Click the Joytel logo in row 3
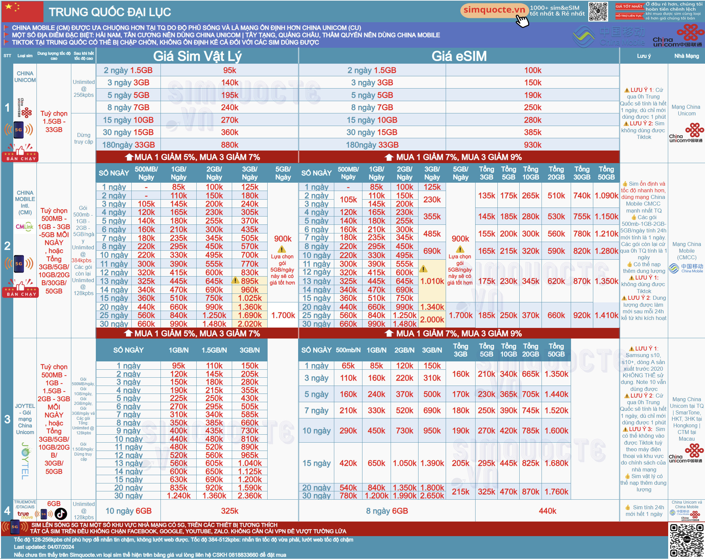 click(26, 461)
